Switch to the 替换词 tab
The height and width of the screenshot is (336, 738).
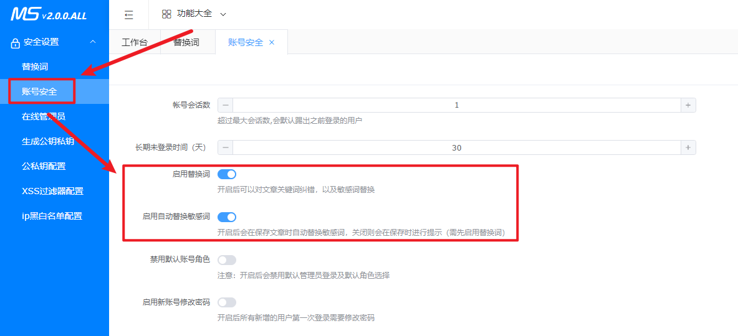click(186, 42)
